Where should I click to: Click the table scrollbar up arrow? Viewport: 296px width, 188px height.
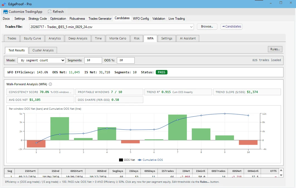(281, 170)
